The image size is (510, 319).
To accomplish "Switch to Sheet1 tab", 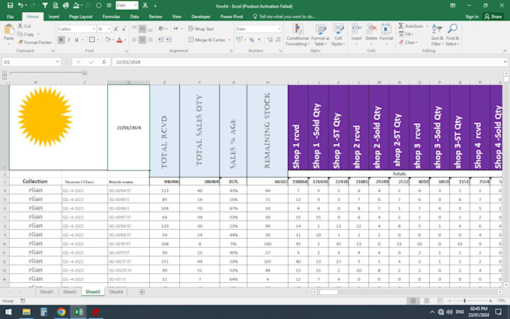I will click(46, 292).
